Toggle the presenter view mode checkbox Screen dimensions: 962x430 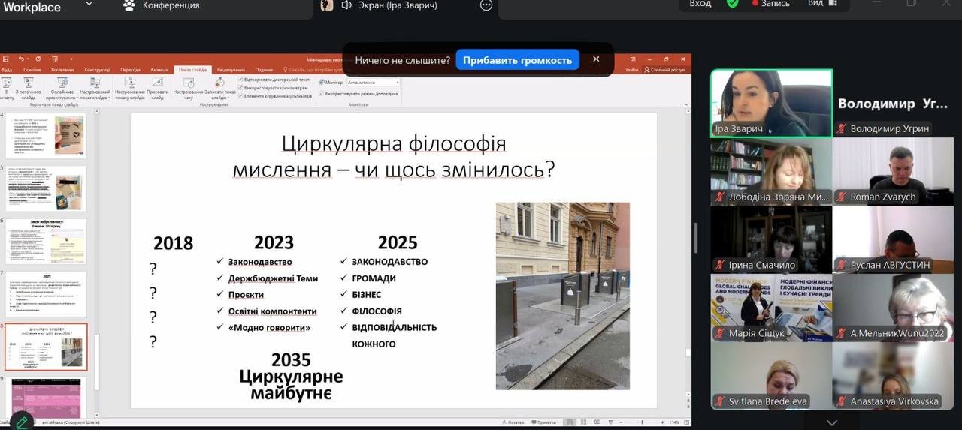pyautogui.click(x=321, y=93)
